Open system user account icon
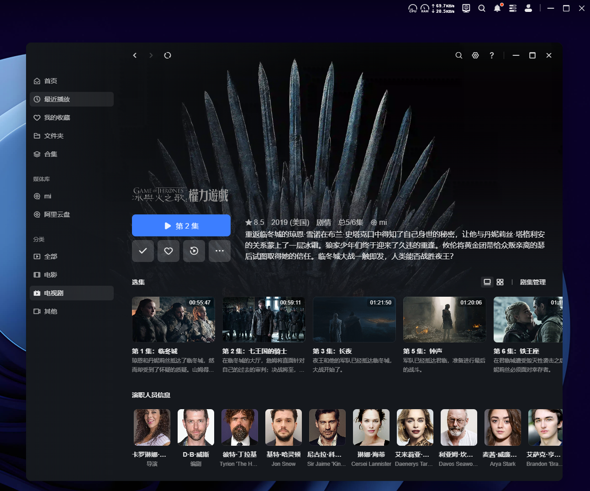The height and width of the screenshot is (491, 590). coord(528,8)
